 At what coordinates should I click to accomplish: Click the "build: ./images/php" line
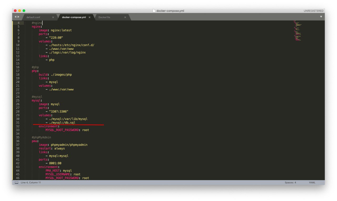(x=55, y=75)
